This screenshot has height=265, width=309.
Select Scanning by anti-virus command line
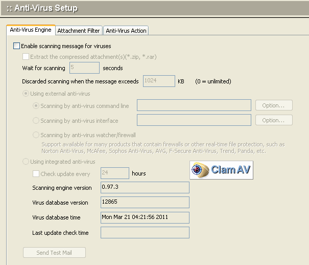(36, 106)
